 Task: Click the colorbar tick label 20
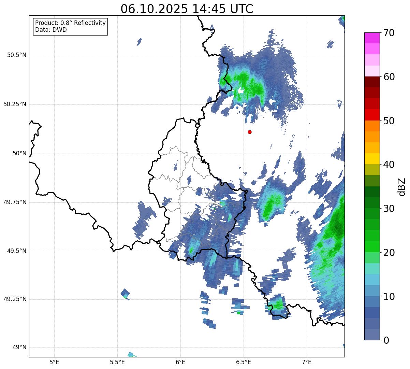coord(389,253)
